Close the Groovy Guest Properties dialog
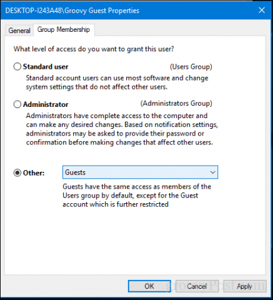Screen dimensions: 273x300 [x=262, y=10]
